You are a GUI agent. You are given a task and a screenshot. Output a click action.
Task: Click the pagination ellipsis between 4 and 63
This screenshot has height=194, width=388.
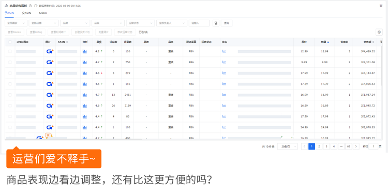[x=341, y=146]
